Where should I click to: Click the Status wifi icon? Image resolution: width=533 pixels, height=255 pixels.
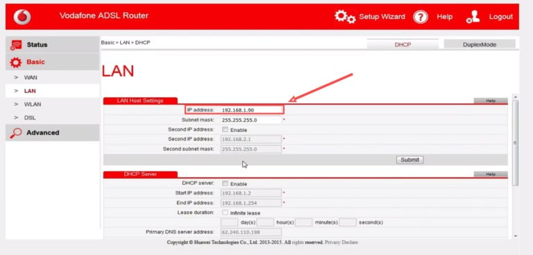16,45
